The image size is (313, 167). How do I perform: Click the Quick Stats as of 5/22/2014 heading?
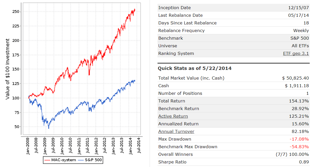coord(195,68)
